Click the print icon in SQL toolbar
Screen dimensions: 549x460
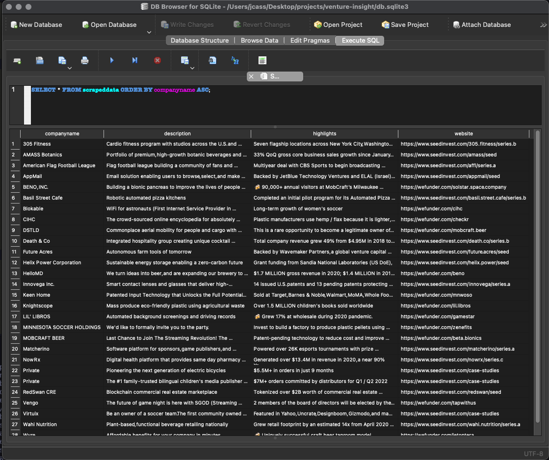[x=85, y=60]
